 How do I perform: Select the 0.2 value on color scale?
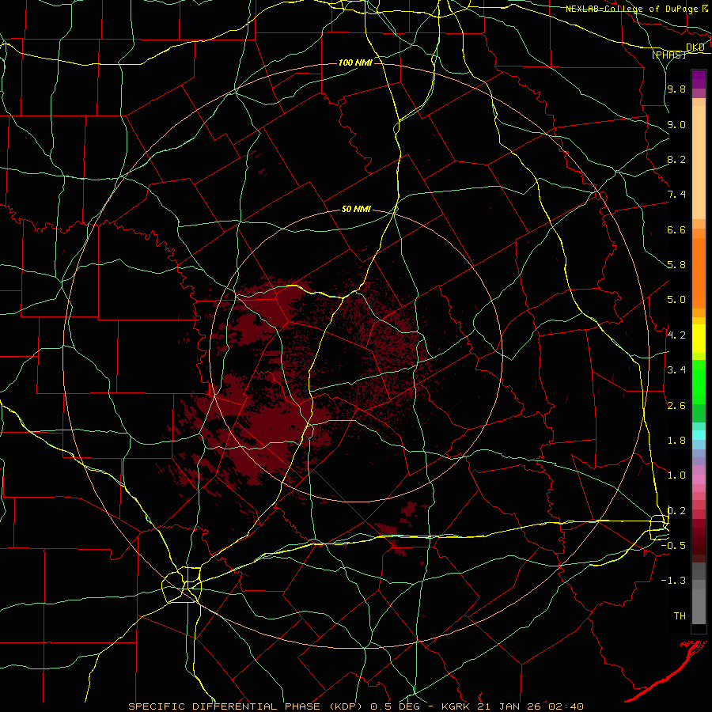click(676, 511)
